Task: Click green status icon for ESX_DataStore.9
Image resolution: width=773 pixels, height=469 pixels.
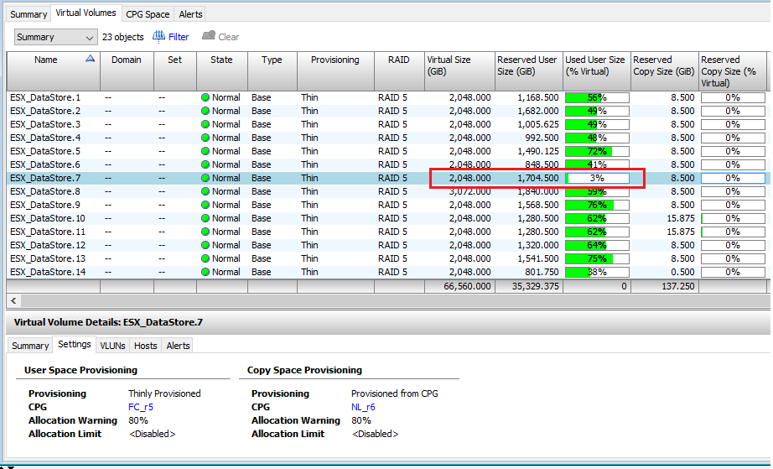Action: pos(205,206)
